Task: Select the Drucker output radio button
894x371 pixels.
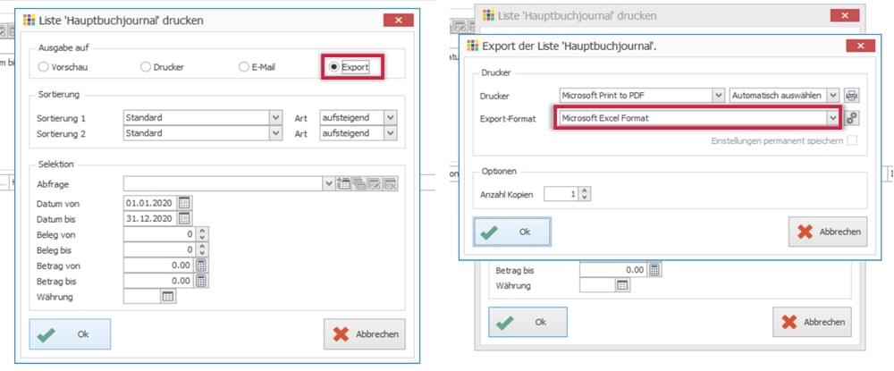Action: [146, 67]
